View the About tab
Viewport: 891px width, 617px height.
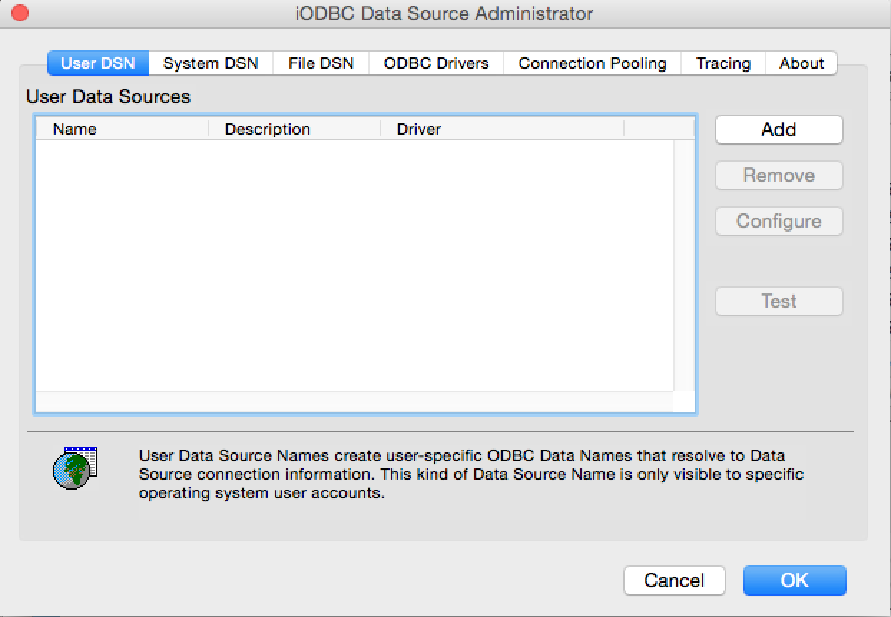point(801,63)
